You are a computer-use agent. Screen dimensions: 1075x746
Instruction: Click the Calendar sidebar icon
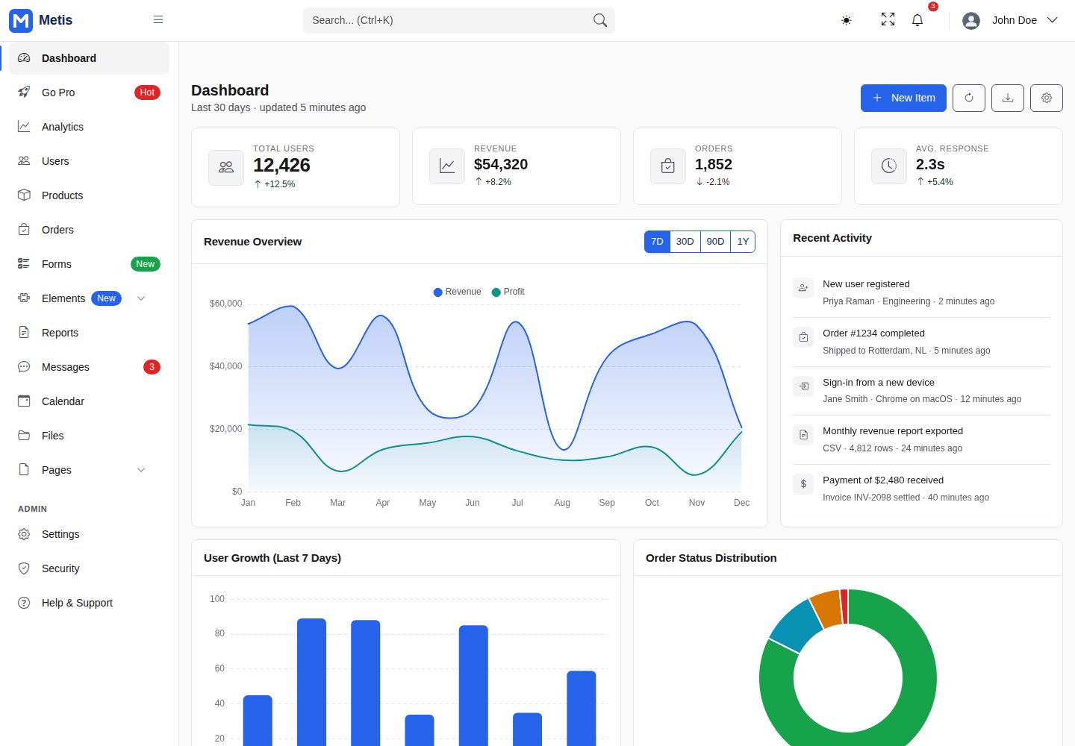[24, 401]
